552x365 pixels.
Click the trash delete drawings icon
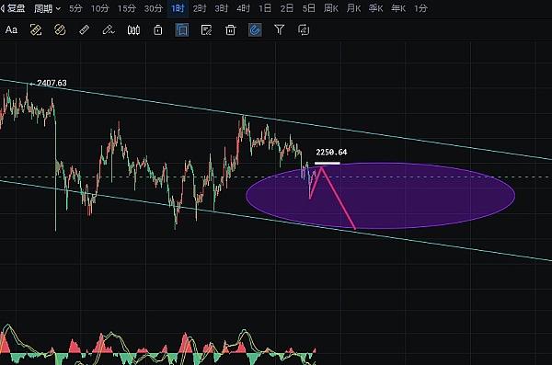click(x=230, y=30)
